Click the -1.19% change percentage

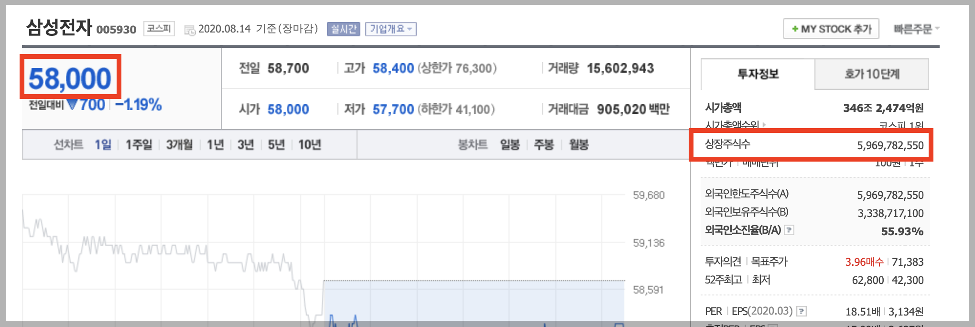(139, 104)
